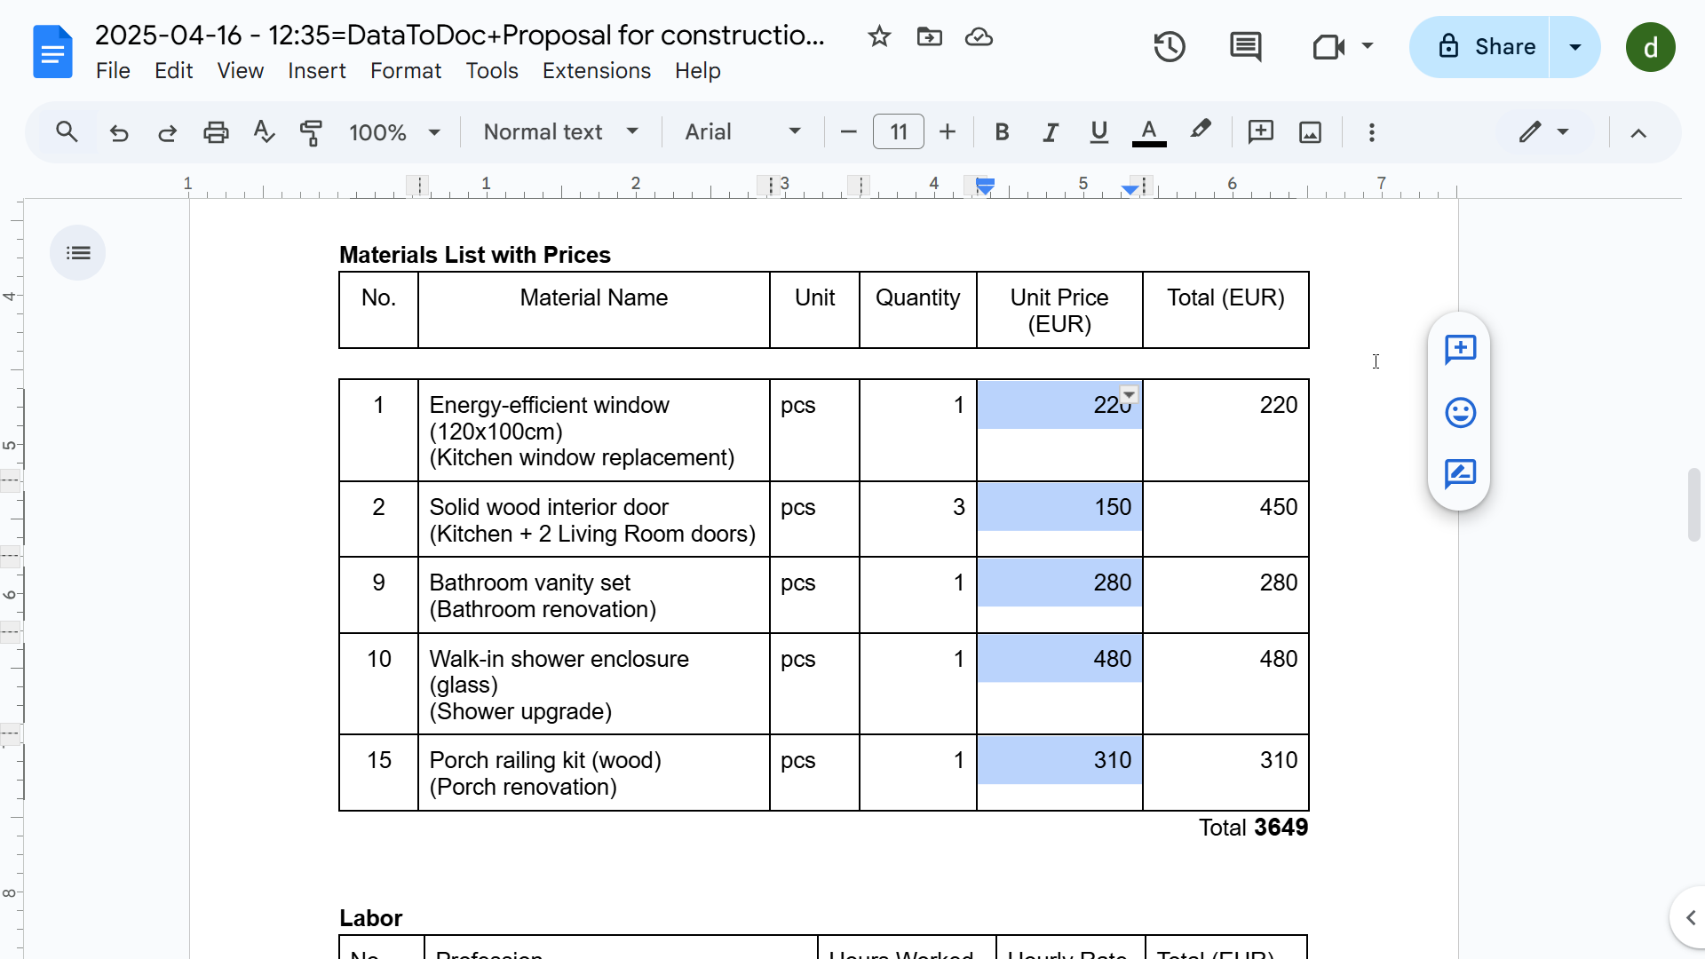Select the Unit Price 150 cell

tap(1059, 519)
